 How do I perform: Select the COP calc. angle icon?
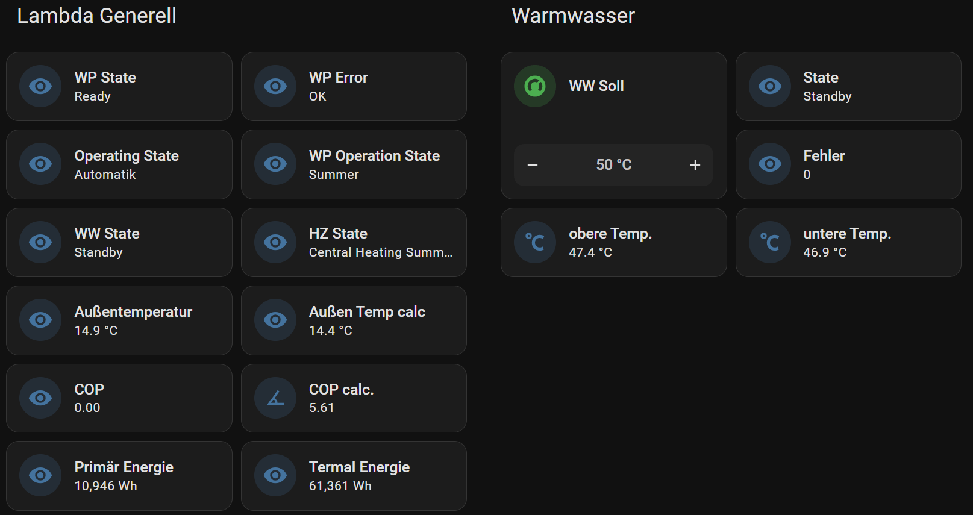coord(275,398)
